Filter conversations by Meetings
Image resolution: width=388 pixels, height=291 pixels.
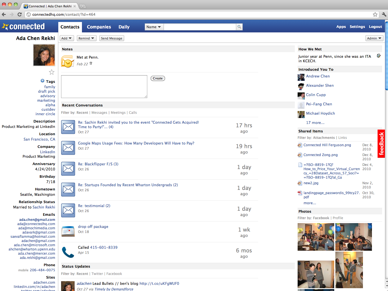point(118,113)
